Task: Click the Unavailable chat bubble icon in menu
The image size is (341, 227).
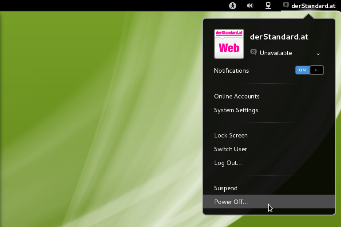Action: click(254, 52)
